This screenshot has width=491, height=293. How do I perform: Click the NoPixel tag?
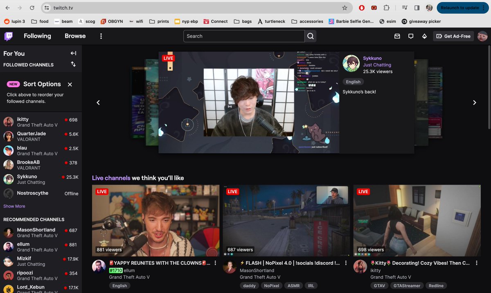click(x=272, y=286)
